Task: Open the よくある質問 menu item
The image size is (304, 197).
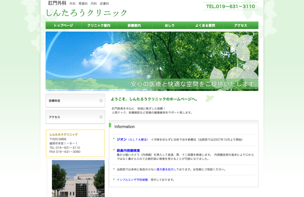Action: pyautogui.click(x=205, y=25)
